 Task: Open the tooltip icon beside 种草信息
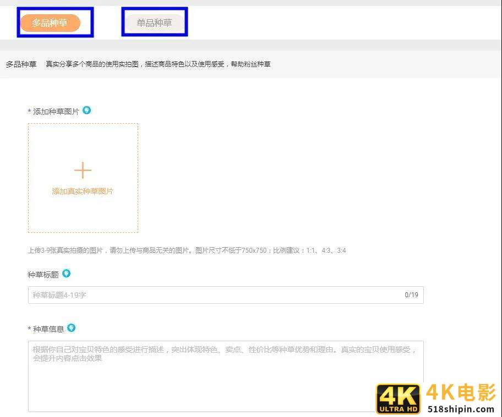coord(72,328)
